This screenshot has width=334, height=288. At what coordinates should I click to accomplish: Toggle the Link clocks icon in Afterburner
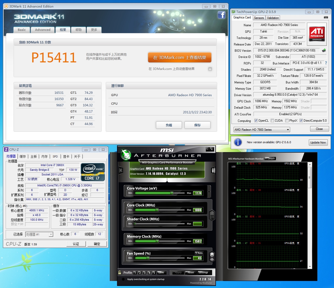click(212, 215)
